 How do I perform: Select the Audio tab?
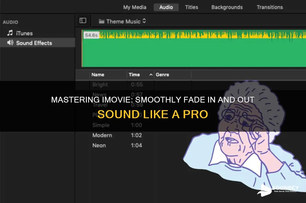point(166,7)
